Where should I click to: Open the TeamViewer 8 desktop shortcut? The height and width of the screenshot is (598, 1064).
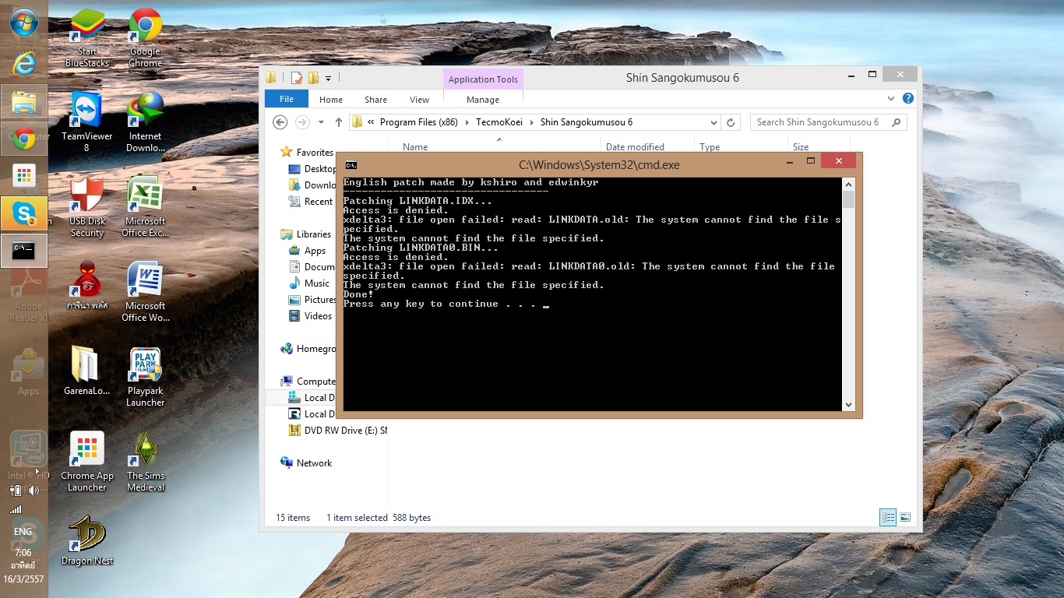pos(86,121)
